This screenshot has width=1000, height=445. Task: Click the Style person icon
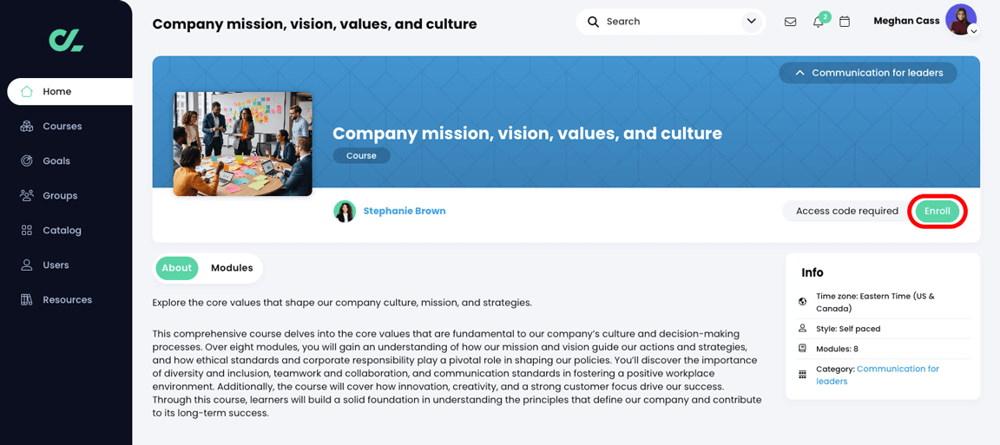click(x=802, y=329)
